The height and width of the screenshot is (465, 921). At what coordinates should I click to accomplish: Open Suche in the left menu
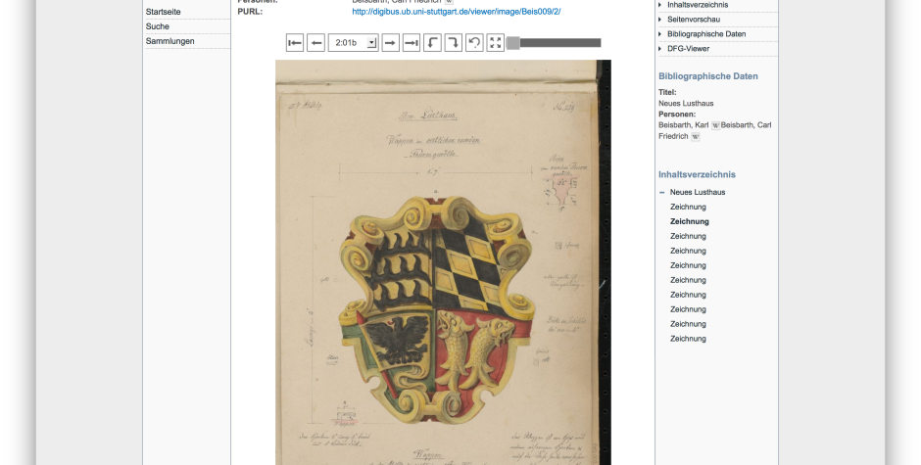pyautogui.click(x=158, y=26)
